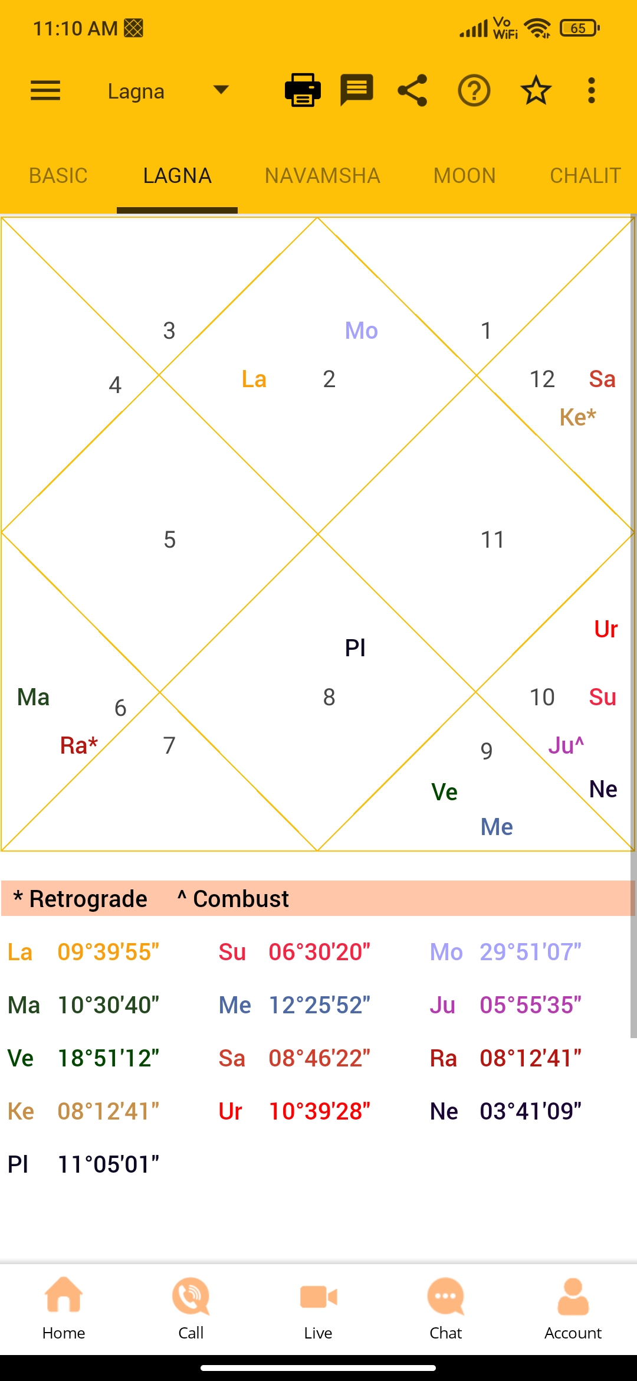Share the chart using share icon
The image size is (637, 1381).
pyautogui.click(x=412, y=91)
